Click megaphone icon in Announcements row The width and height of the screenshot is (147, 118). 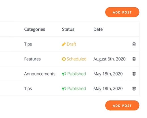64,74
